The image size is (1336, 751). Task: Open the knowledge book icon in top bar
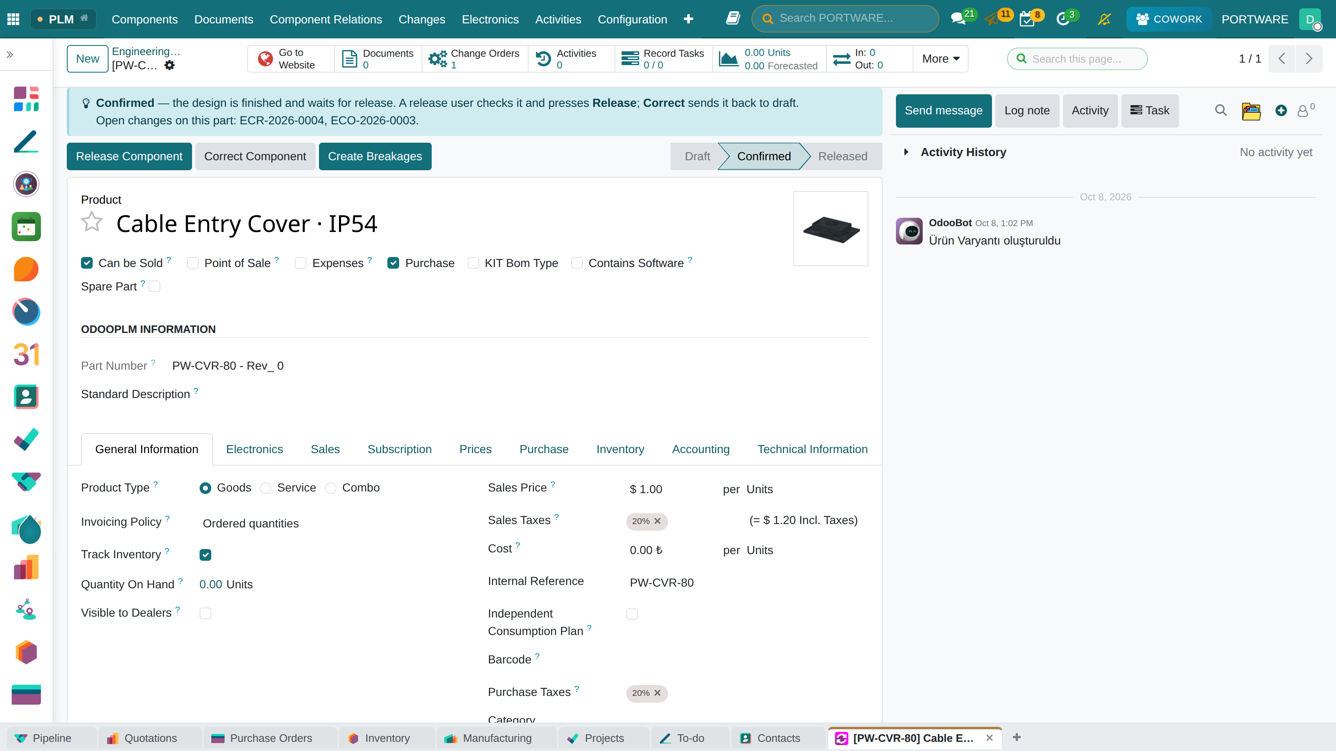[x=733, y=19]
